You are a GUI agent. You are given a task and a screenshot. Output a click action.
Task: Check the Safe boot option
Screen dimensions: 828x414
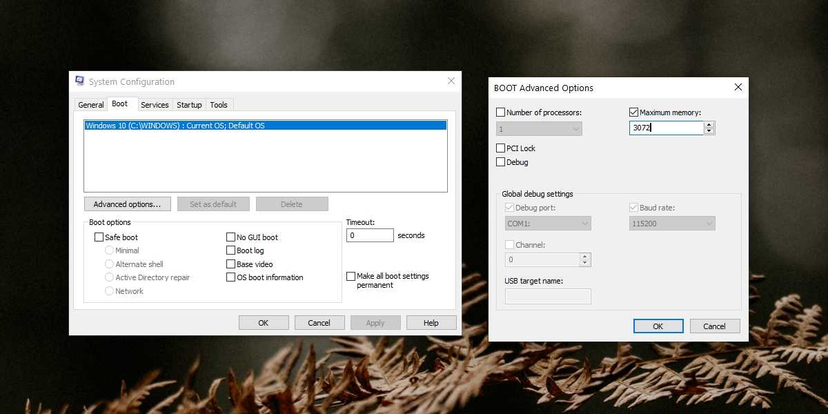pyautogui.click(x=99, y=237)
